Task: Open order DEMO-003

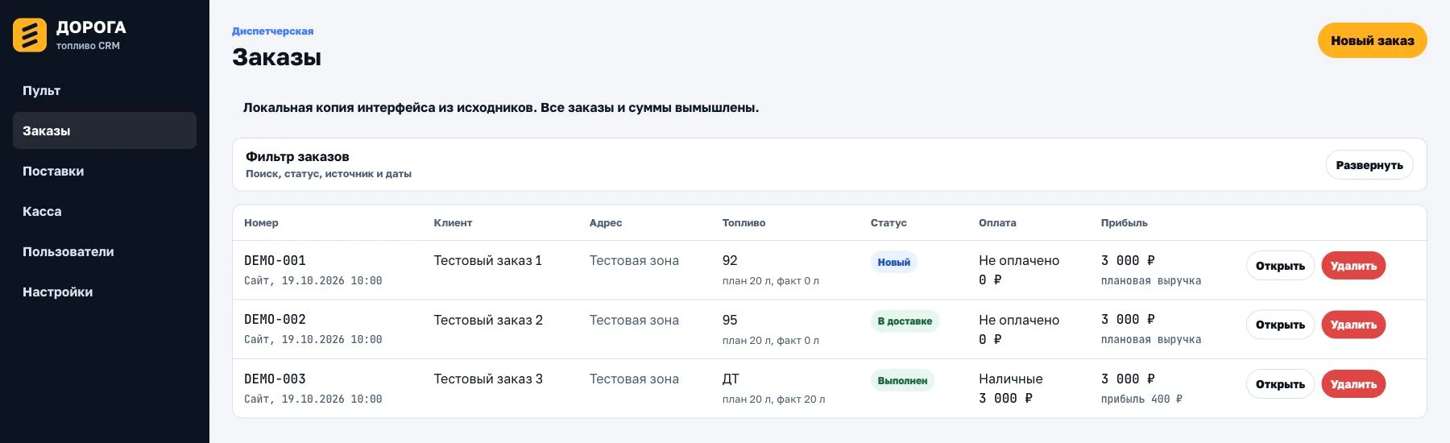Action: (x=1280, y=384)
